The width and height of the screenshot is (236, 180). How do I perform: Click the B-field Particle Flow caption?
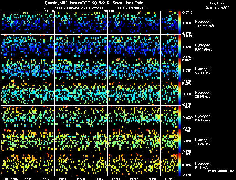pos(220,171)
